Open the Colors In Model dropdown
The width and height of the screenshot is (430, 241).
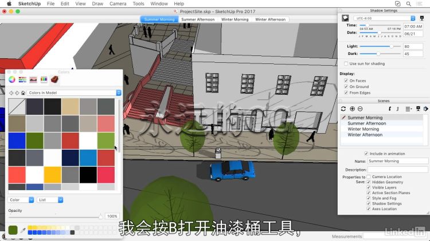pos(74,93)
